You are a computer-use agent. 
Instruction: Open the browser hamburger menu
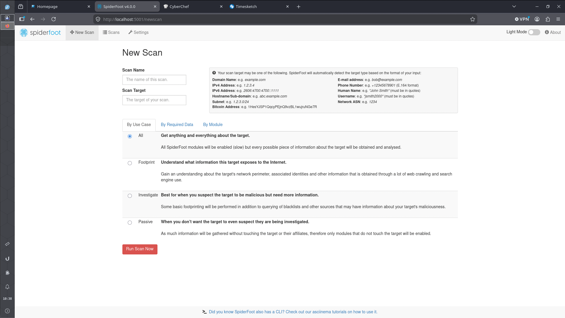(558, 19)
